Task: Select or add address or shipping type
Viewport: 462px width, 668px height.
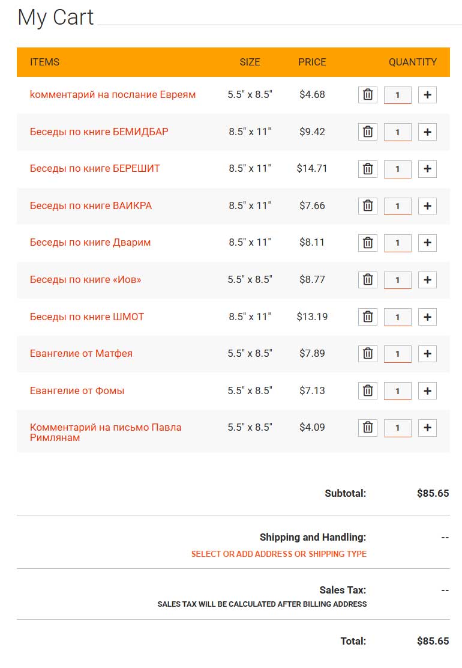Action: pos(278,554)
